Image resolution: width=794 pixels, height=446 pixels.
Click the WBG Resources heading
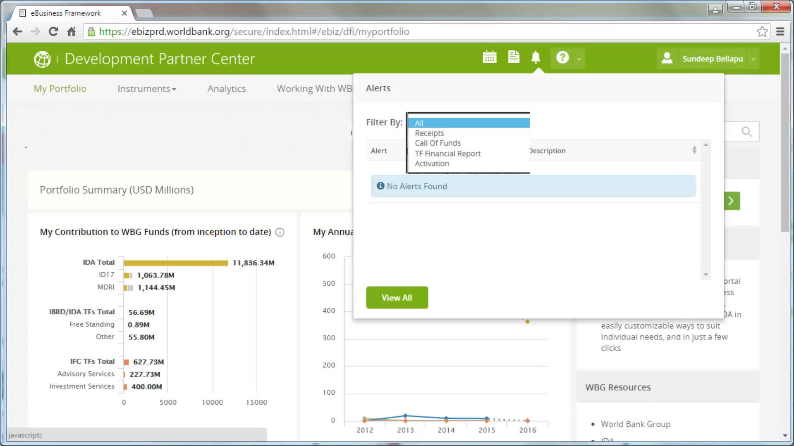point(618,387)
